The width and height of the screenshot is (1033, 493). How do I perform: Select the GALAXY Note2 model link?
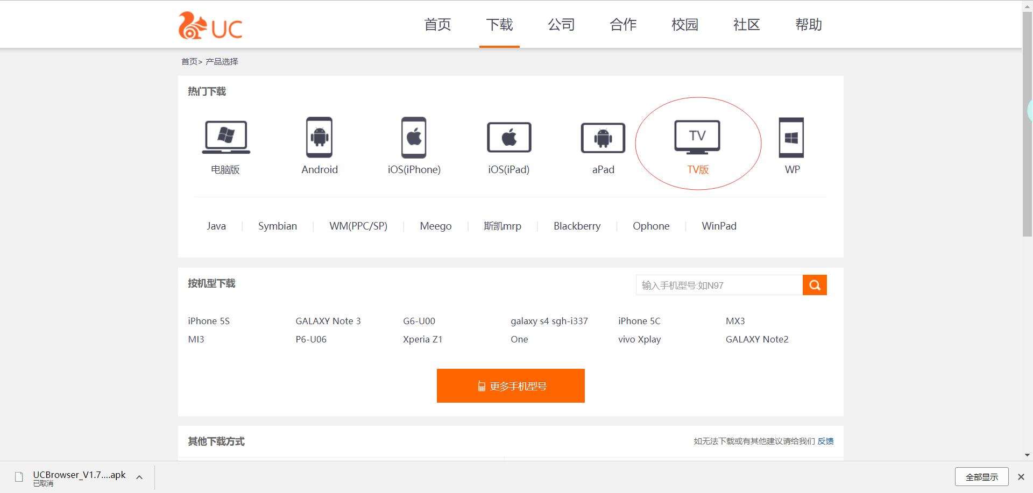coord(757,339)
